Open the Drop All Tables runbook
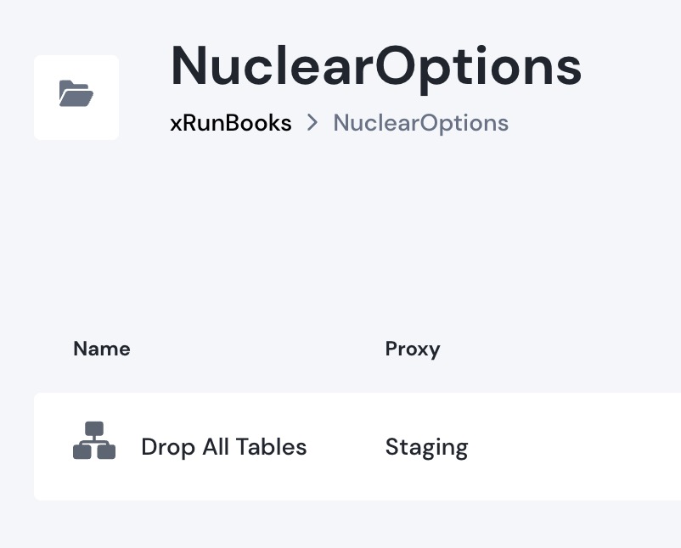The width and height of the screenshot is (681, 548). tap(223, 447)
